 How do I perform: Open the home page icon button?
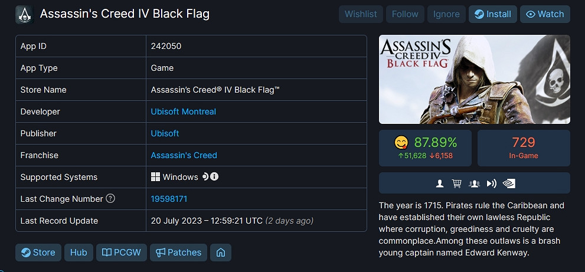click(221, 253)
